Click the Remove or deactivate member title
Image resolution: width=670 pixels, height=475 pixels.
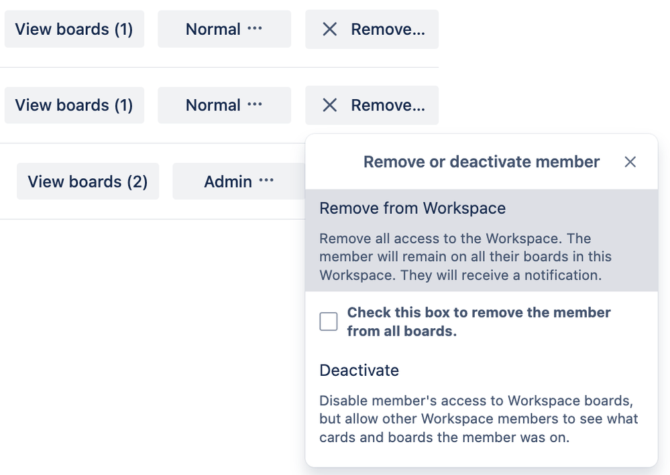481,161
